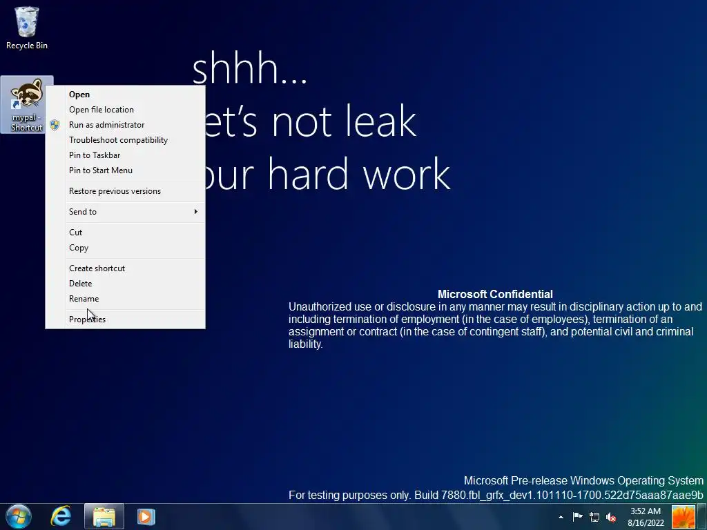The image size is (707, 530).
Task: Click the shield icon beside Run as administrator
Action: coord(55,125)
